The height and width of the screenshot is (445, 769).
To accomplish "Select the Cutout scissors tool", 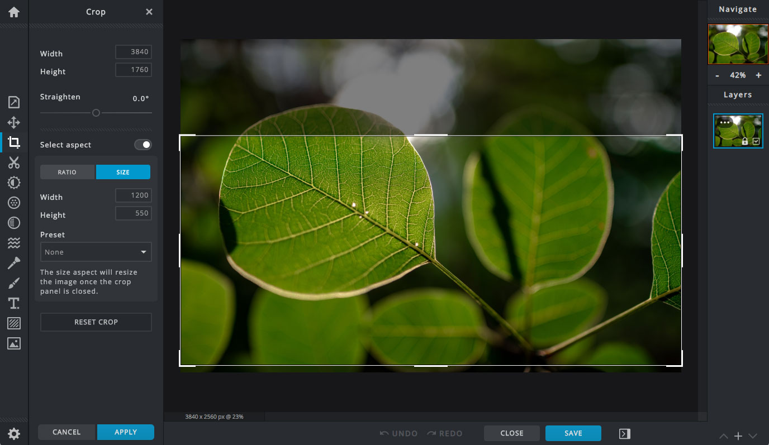I will [14, 162].
